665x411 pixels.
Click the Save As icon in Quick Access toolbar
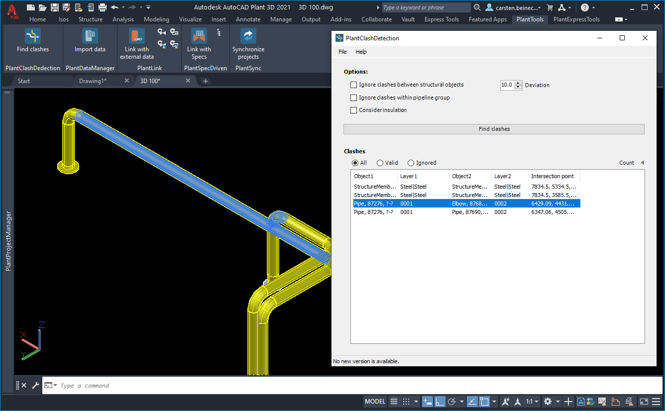66,7
